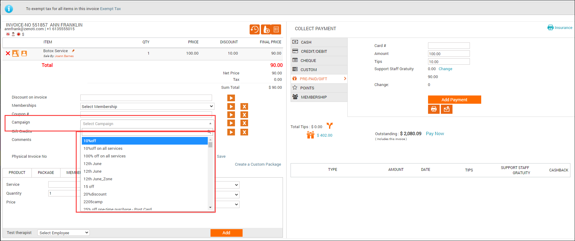This screenshot has height=241, width=575.
Task: Select CHEQUE payment method
Action: click(x=319, y=60)
